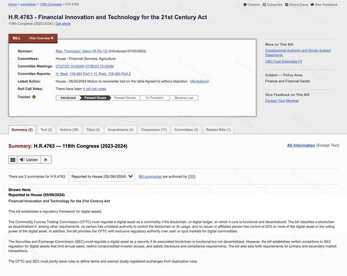Viewport: 347px width, 276px height.
Task: Switch to the Actions (38) tab
Action: tap(69, 130)
